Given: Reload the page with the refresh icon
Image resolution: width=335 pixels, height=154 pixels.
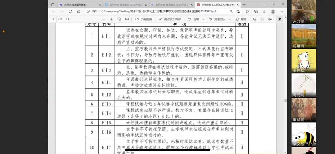Looking at the screenshot, I should pos(70,12).
